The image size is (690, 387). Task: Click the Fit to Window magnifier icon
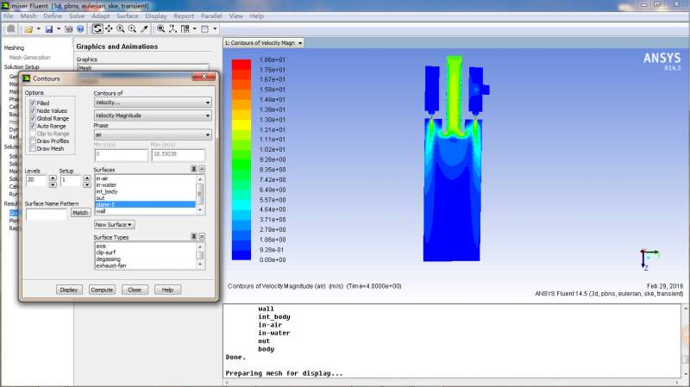point(161,29)
